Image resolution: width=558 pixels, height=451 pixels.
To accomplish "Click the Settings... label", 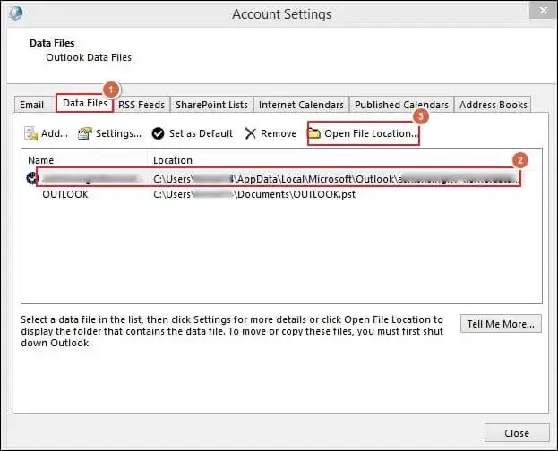I will pyautogui.click(x=118, y=133).
